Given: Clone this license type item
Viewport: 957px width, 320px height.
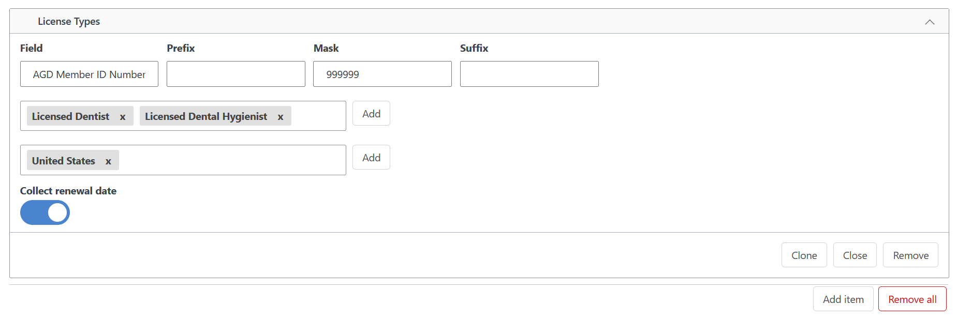Looking at the screenshot, I should pyautogui.click(x=804, y=255).
